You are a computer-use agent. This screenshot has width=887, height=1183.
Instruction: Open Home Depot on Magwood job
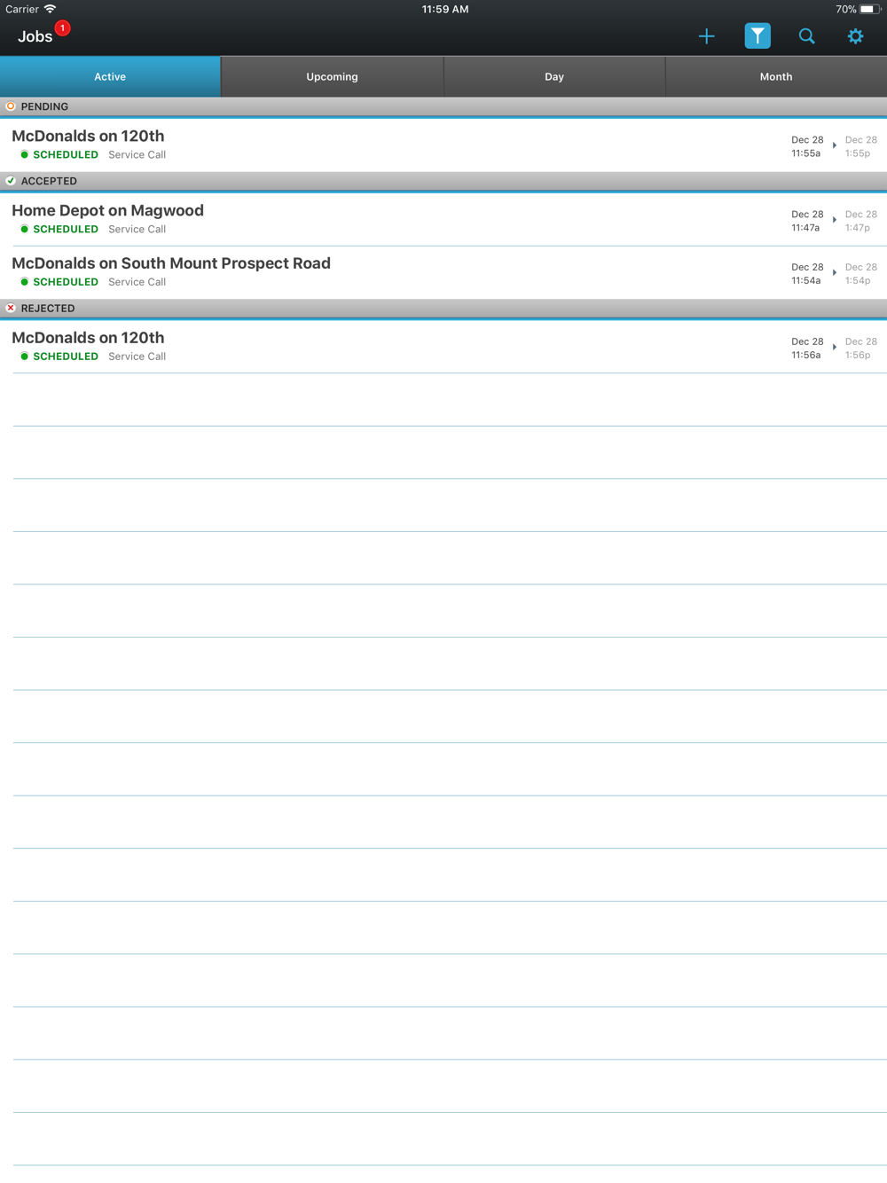pyautogui.click(x=443, y=219)
